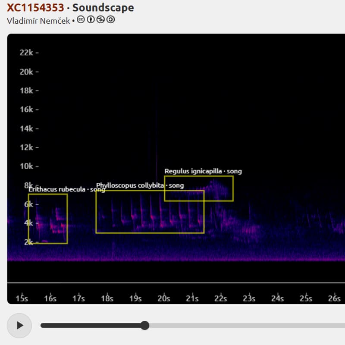Image resolution: width=345 pixels, height=345 pixels.
Task: Click the playback progress slider knob
Action: [144, 326]
